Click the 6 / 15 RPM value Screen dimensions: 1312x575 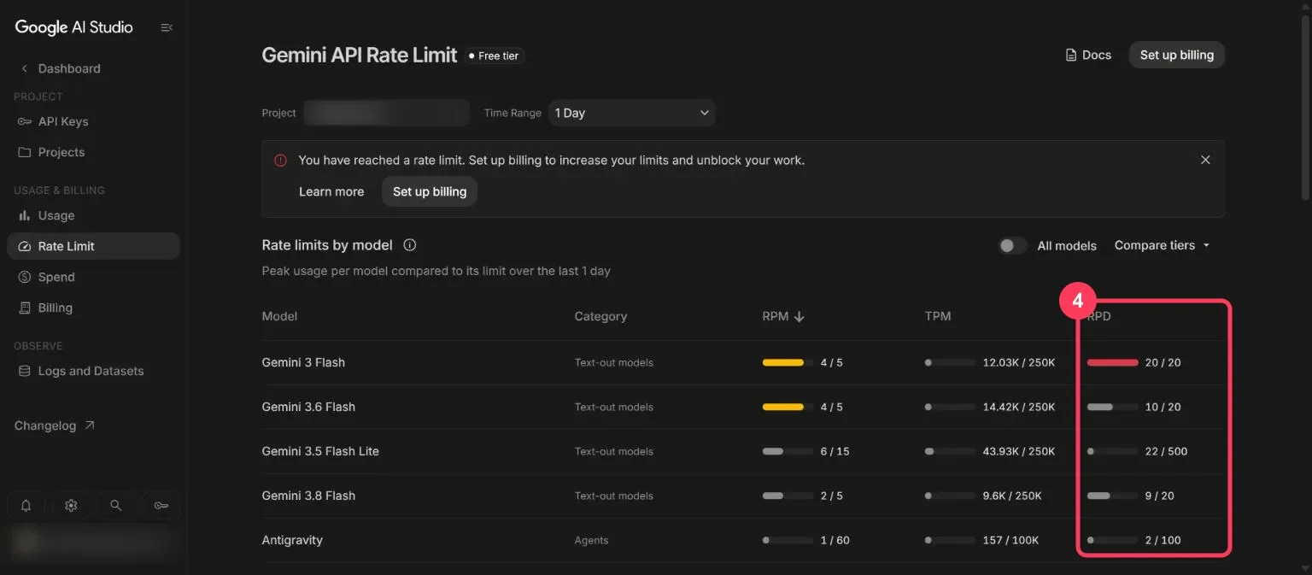(835, 451)
